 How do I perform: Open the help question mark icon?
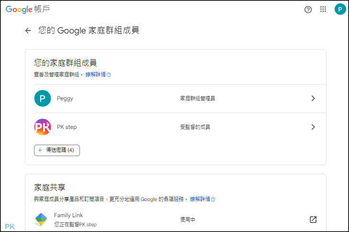pyautogui.click(x=308, y=10)
